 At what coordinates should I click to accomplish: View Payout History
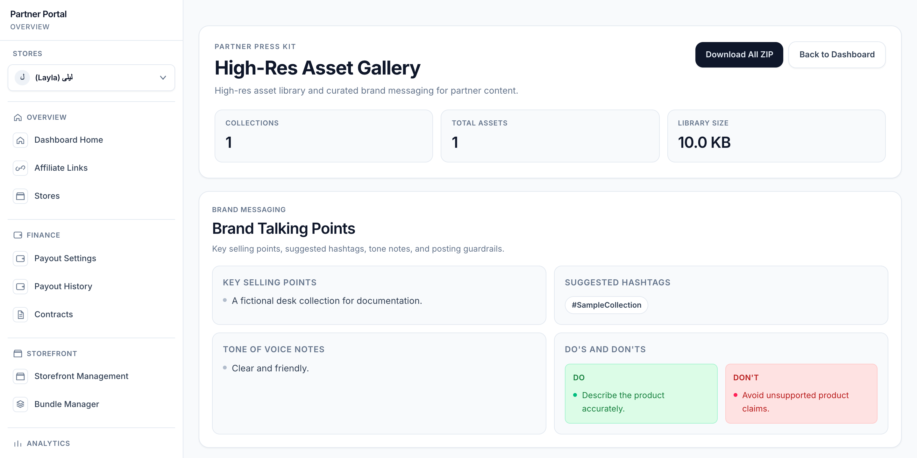[91, 287]
